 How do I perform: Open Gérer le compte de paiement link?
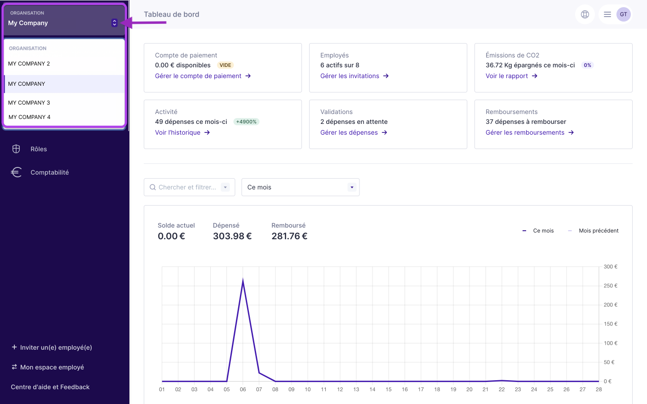pyautogui.click(x=198, y=76)
